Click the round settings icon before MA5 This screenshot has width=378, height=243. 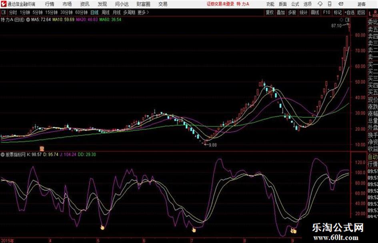coord(28,19)
